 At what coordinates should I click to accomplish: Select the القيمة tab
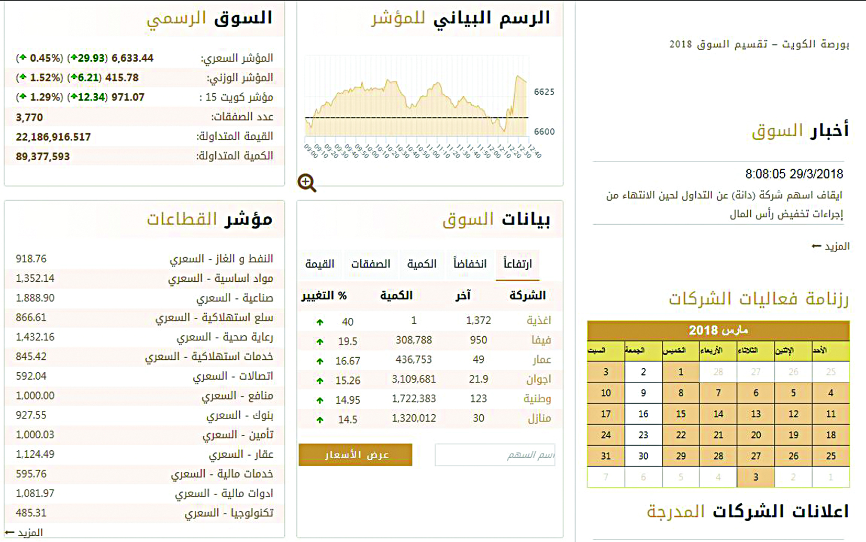pyautogui.click(x=320, y=264)
